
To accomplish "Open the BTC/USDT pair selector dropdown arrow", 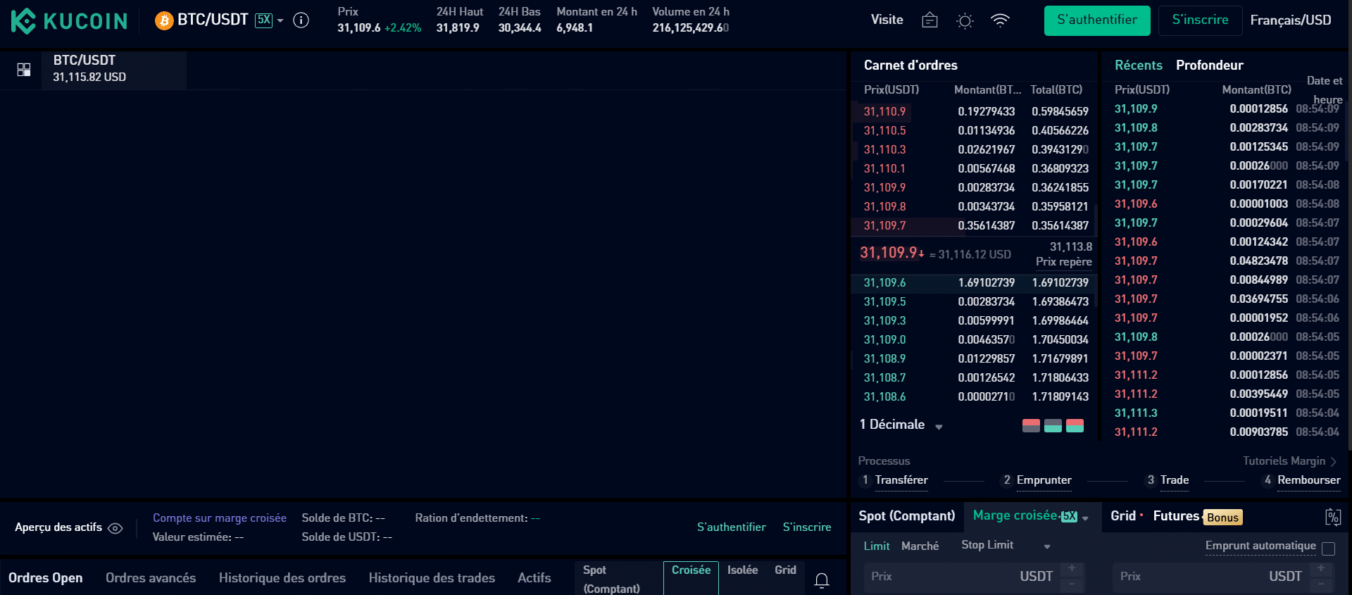I will pyautogui.click(x=280, y=20).
